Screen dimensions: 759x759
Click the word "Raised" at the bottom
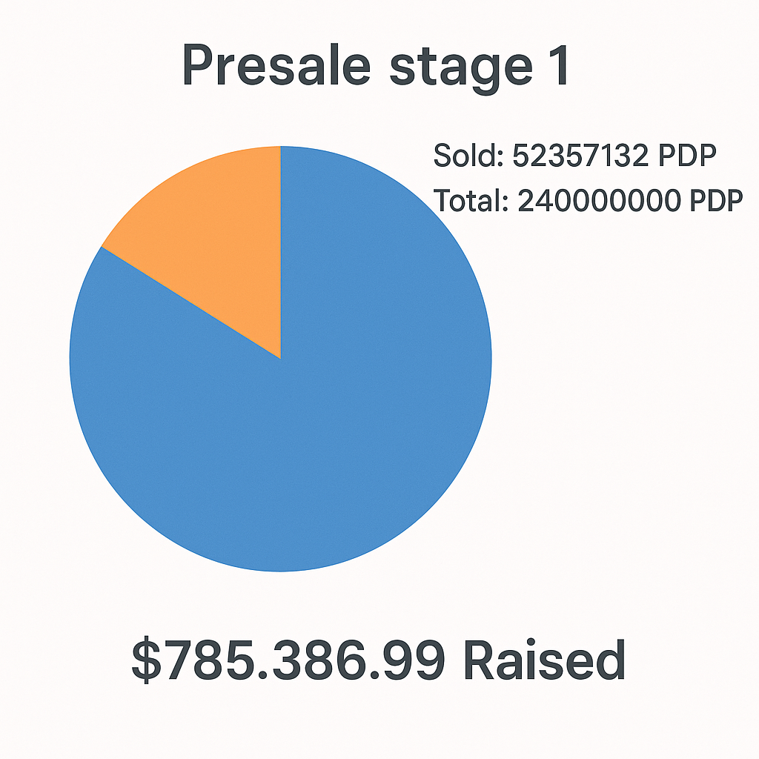point(545,660)
